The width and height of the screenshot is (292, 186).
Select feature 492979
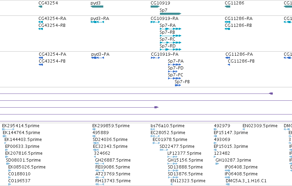click(x=215, y=129)
